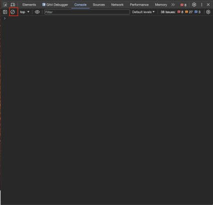This screenshot has width=213, height=205.
Task: Switch to the Elements tab
Action: coord(29,5)
